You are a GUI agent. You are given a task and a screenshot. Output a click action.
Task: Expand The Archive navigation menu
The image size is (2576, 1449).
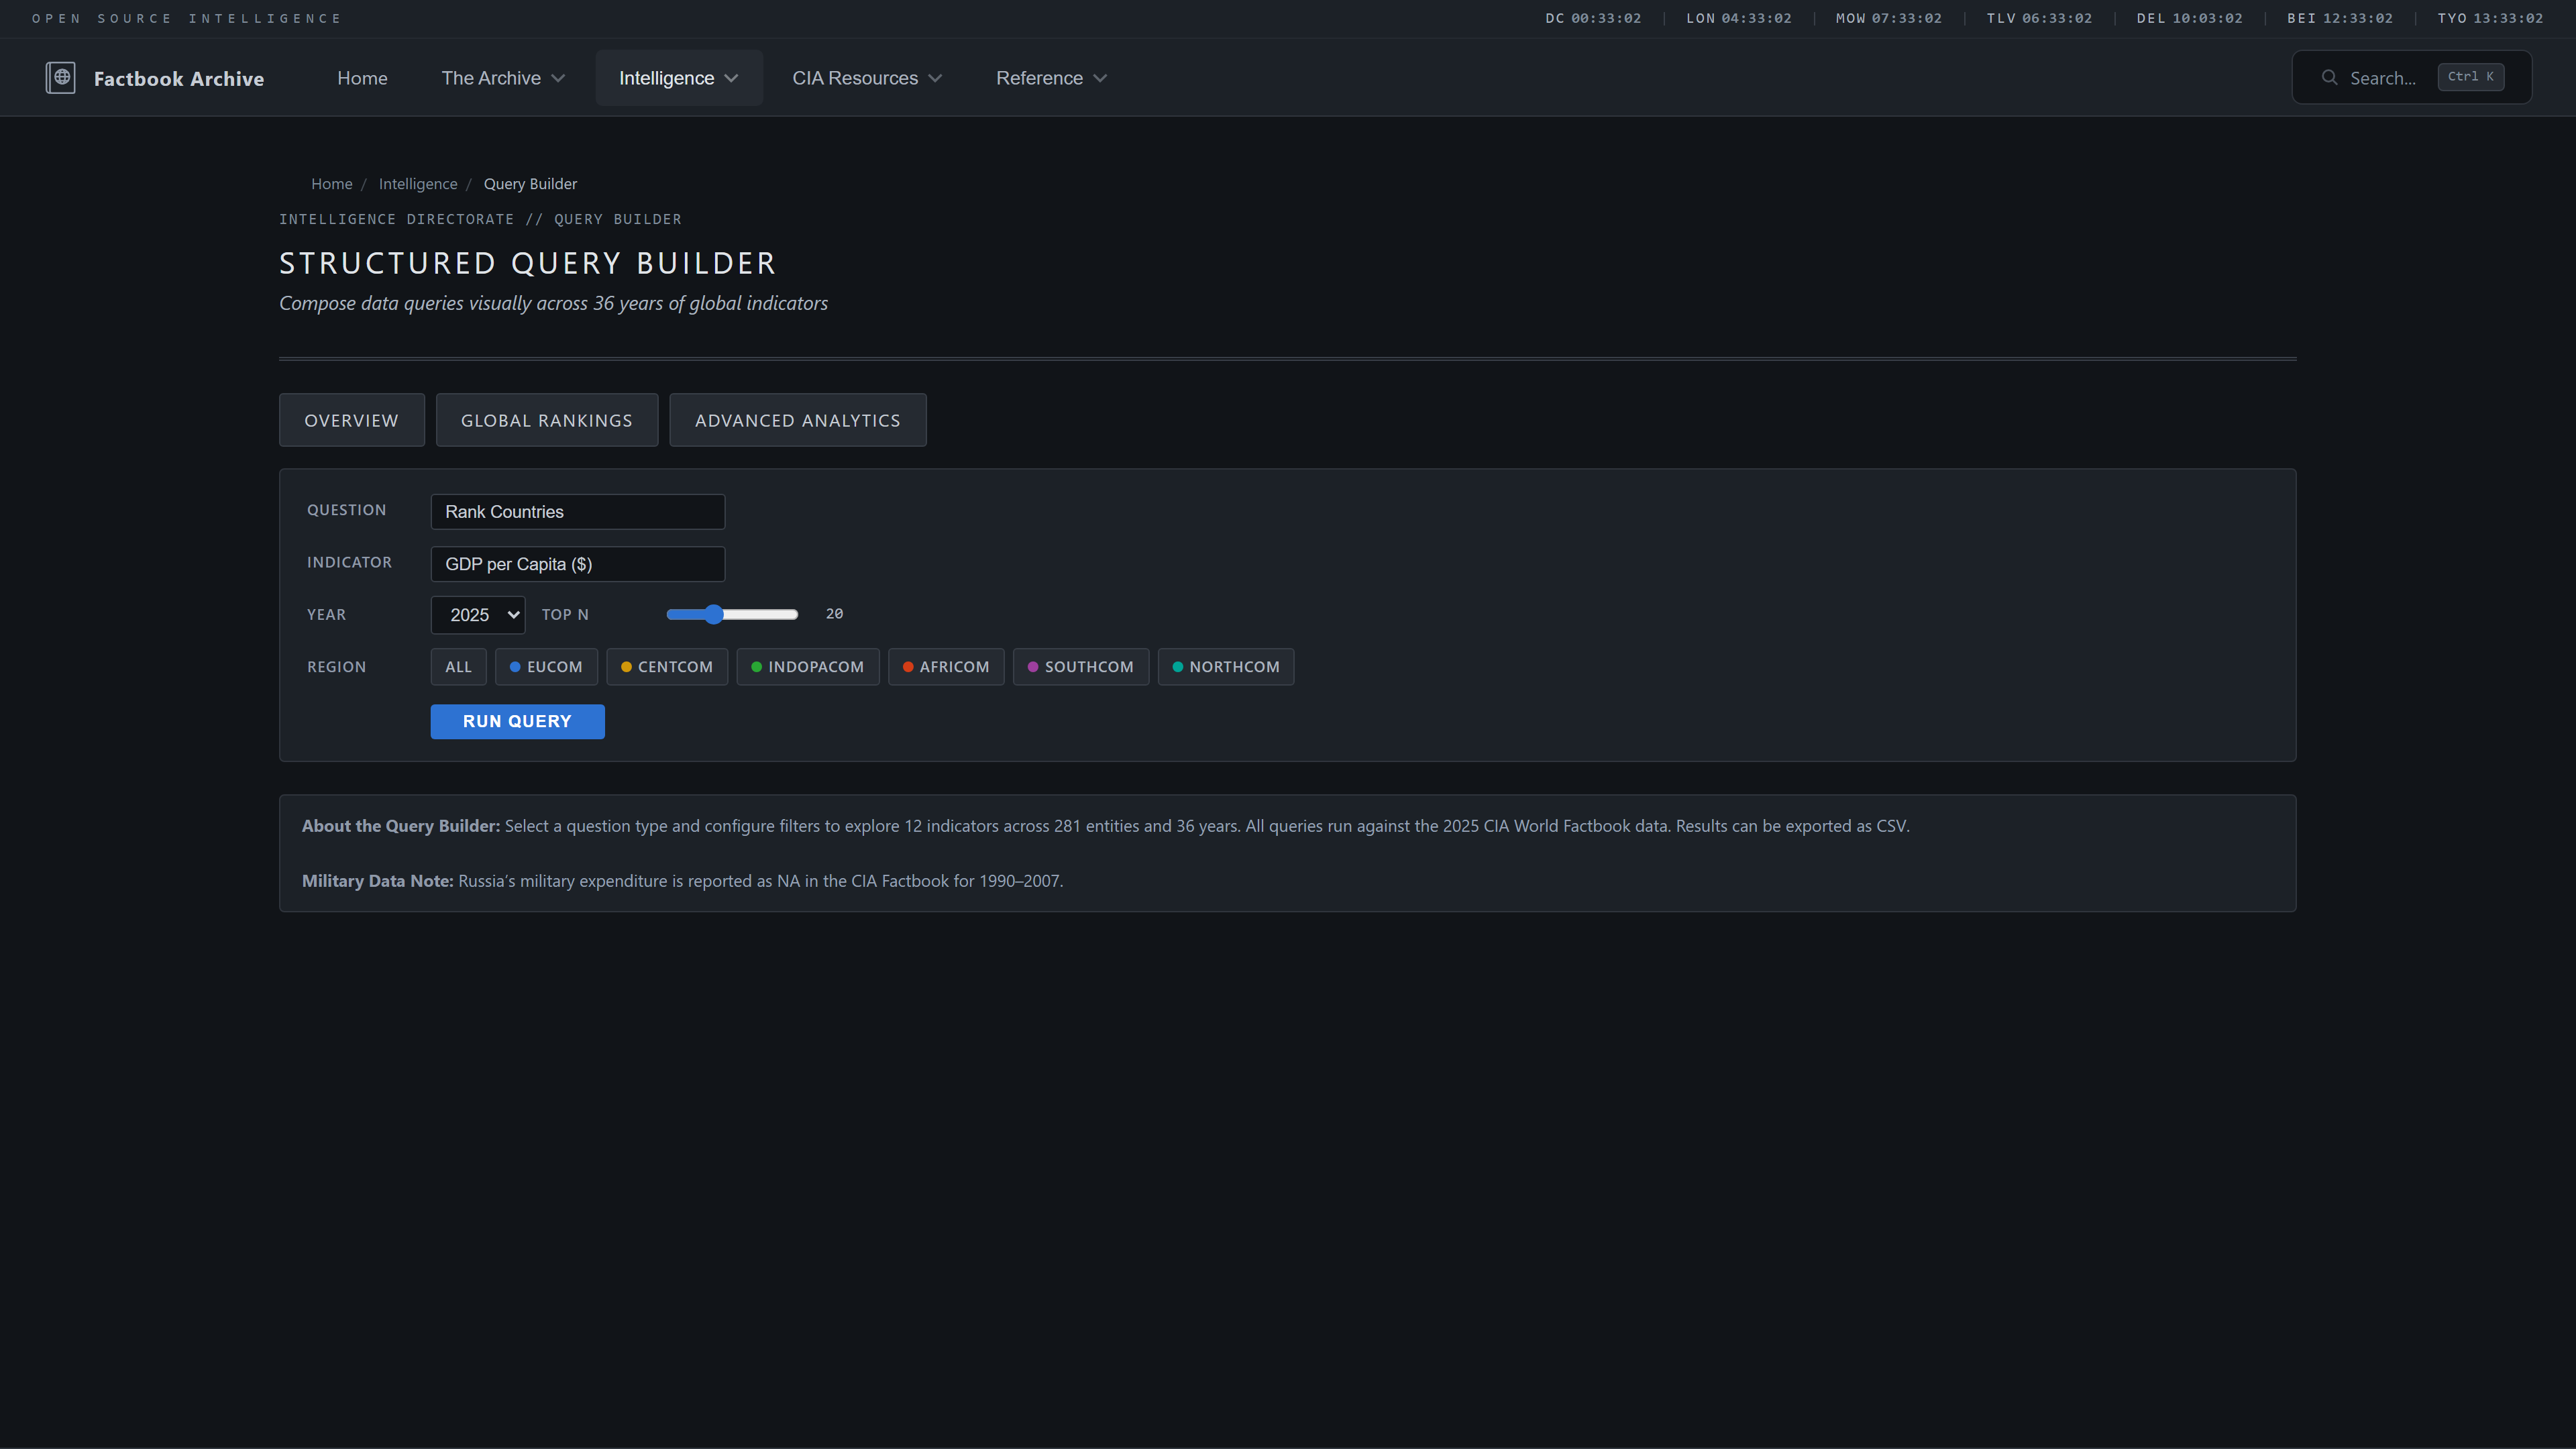coord(504,77)
